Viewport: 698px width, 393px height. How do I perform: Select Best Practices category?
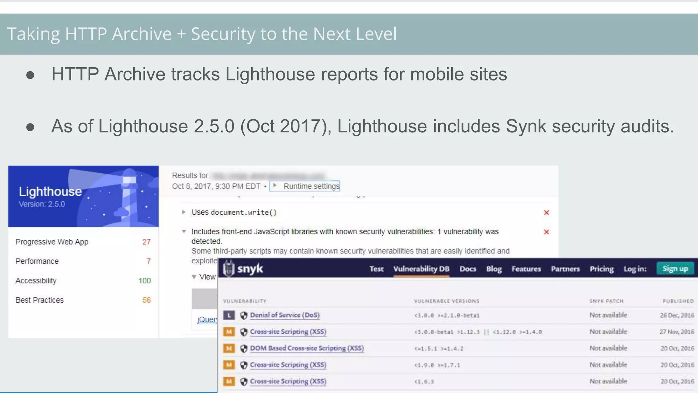84,300
